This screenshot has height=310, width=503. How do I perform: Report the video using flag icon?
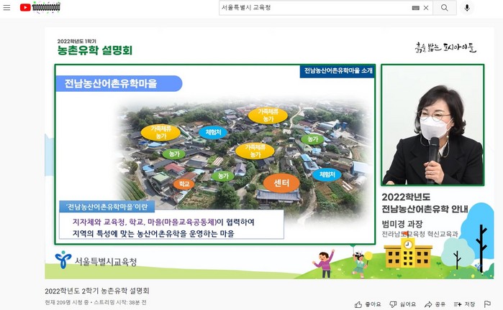(488, 304)
